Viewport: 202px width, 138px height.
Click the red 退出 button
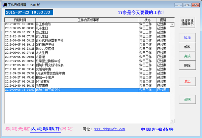[187, 81]
